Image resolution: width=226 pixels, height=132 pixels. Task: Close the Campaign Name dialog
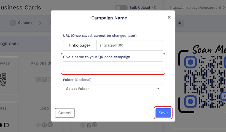(x=169, y=17)
